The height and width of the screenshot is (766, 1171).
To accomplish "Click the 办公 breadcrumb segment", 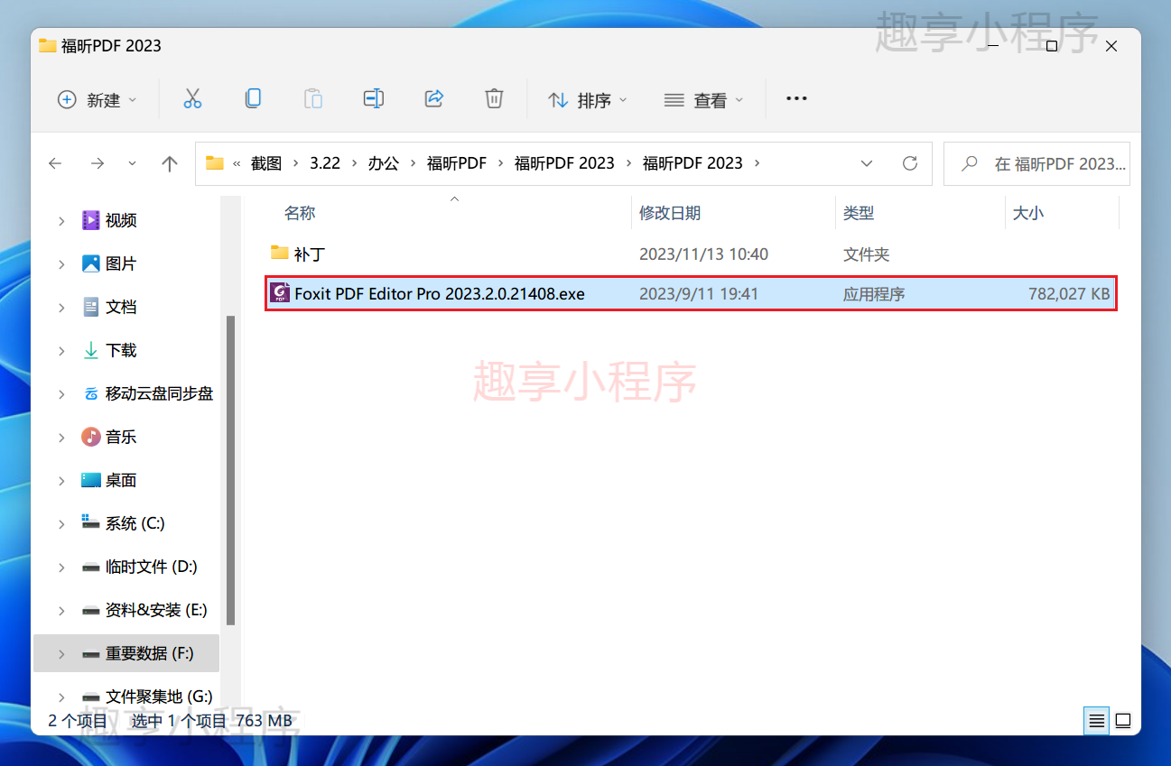I will (x=384, y=163).
